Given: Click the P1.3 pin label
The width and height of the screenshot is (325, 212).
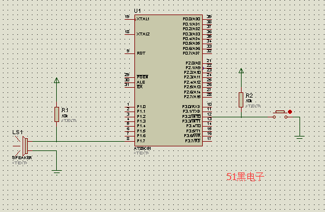Looking at the screenshot, I should [x=141, y=121].
